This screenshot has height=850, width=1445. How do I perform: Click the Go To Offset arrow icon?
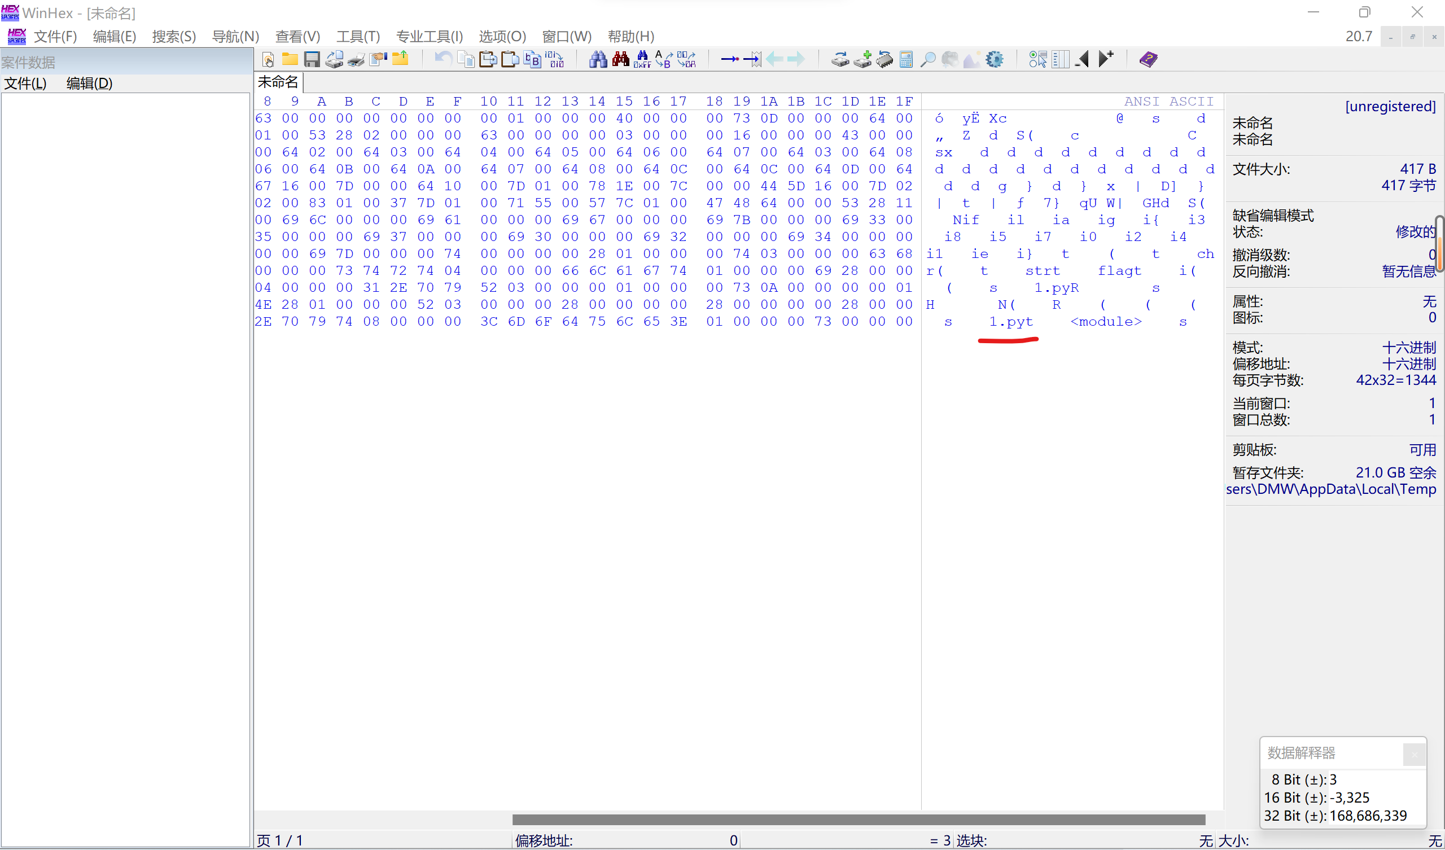(x=729, y=59)
